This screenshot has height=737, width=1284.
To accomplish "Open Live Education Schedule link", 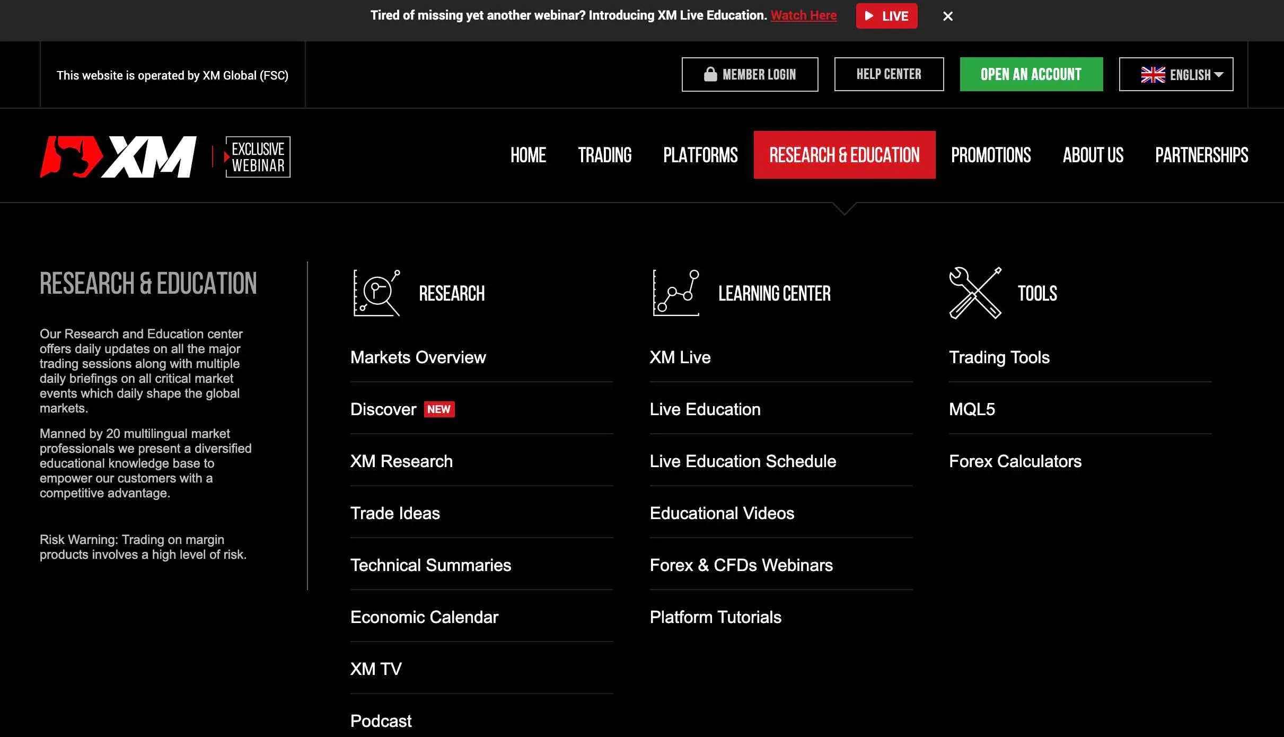I will click(x=743, y=461).
